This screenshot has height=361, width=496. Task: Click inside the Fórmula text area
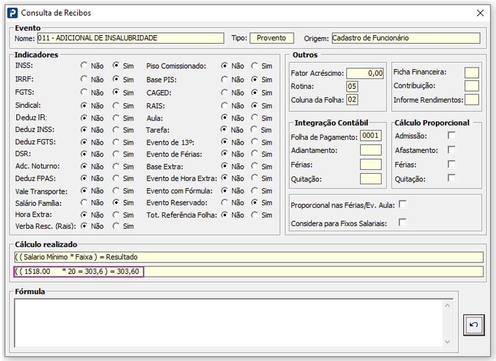point(229,323)
